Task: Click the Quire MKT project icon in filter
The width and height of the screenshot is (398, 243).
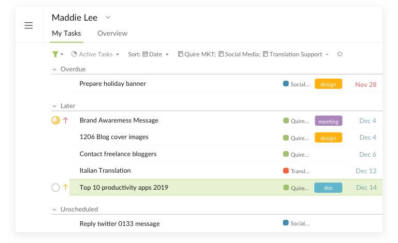Action: pos(180,54)
